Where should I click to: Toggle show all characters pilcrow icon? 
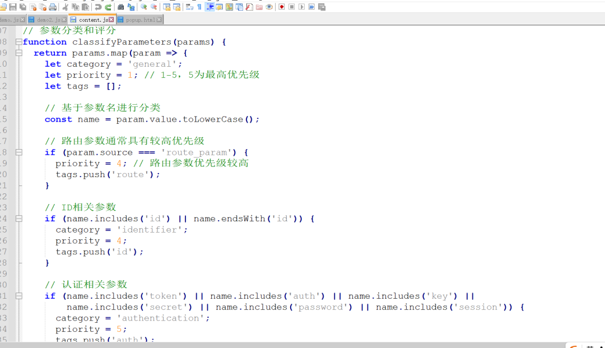(199, 7)
